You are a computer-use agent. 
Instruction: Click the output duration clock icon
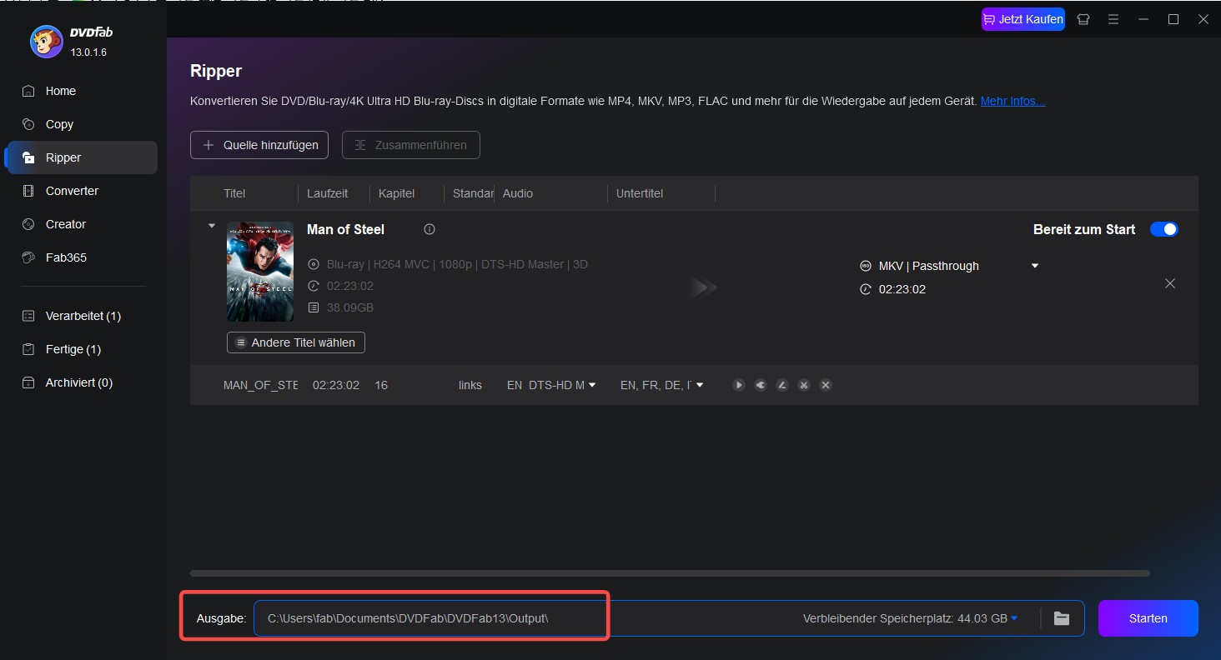[865, 289]
